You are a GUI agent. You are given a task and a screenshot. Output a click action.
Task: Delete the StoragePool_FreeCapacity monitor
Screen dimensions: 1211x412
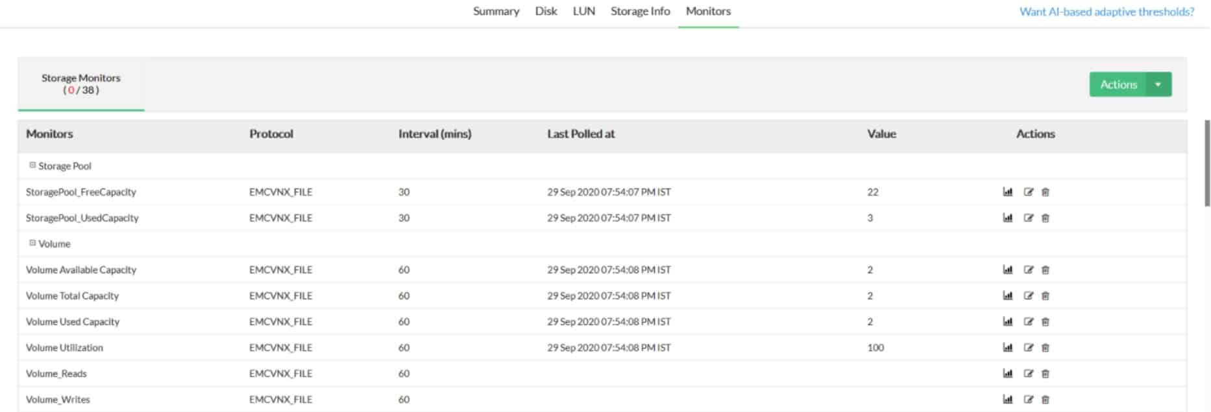click(1046, 192)
